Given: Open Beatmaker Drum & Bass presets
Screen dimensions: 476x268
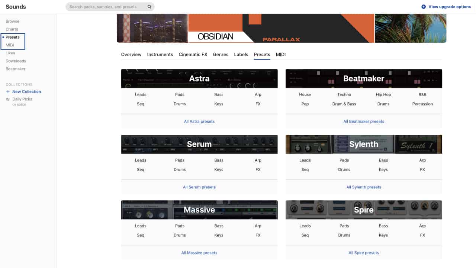Looking at the screenshot, I should (x=344, y=104).
